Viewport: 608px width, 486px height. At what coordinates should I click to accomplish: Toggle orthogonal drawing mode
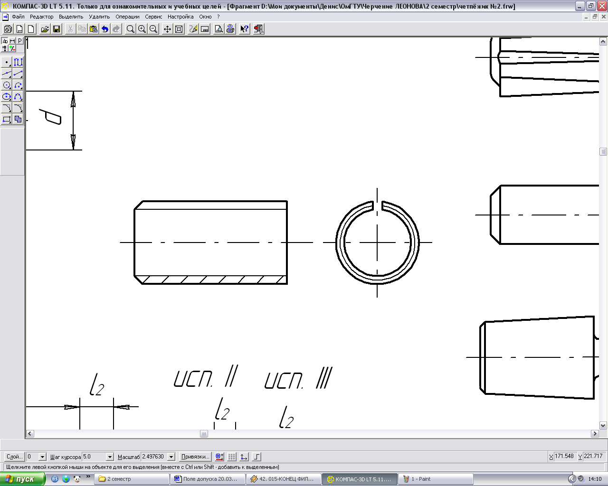tap(256, 457)
